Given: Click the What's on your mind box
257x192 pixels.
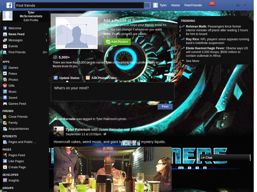Looking at the screenshot, I should [113, 91].
